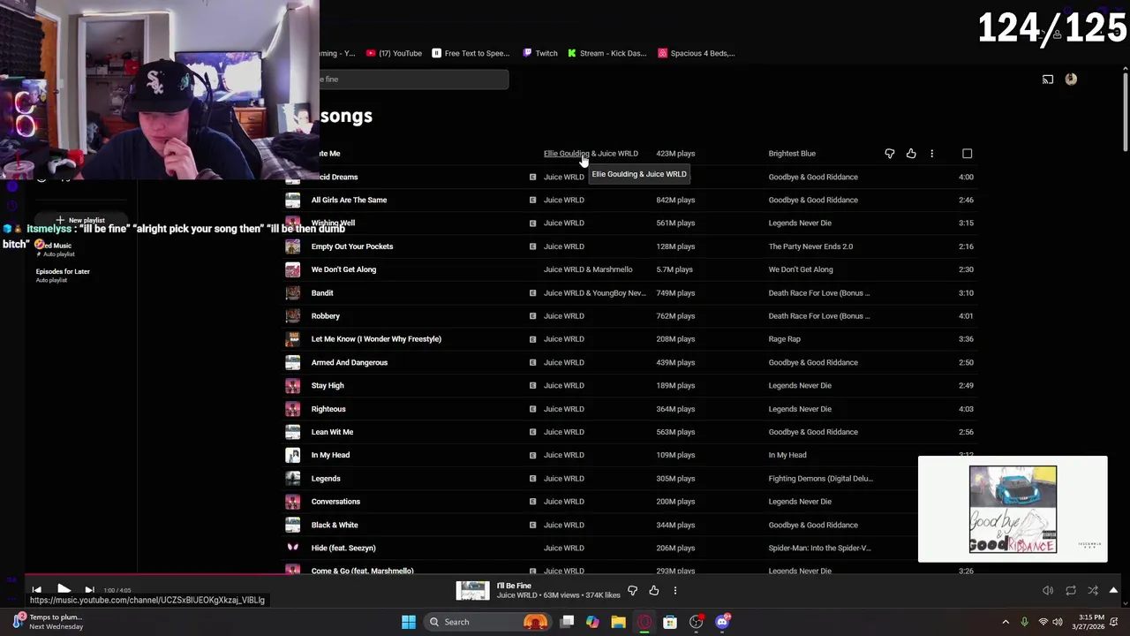Viewport: 1130px width, 636px height.
Task: Open Discord from the taskbar
Action: click(723, 622)
